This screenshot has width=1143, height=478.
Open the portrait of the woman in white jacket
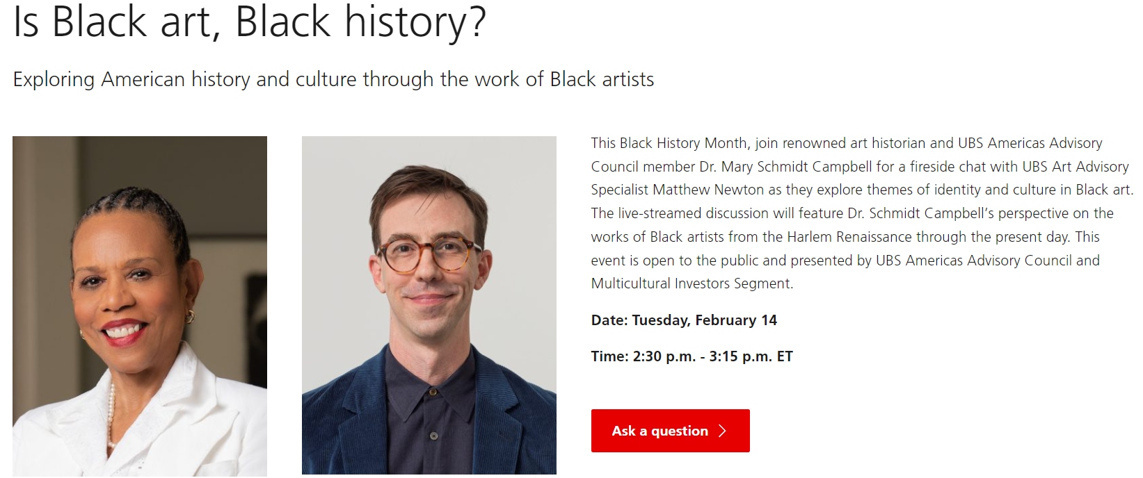tap(140, 306)
